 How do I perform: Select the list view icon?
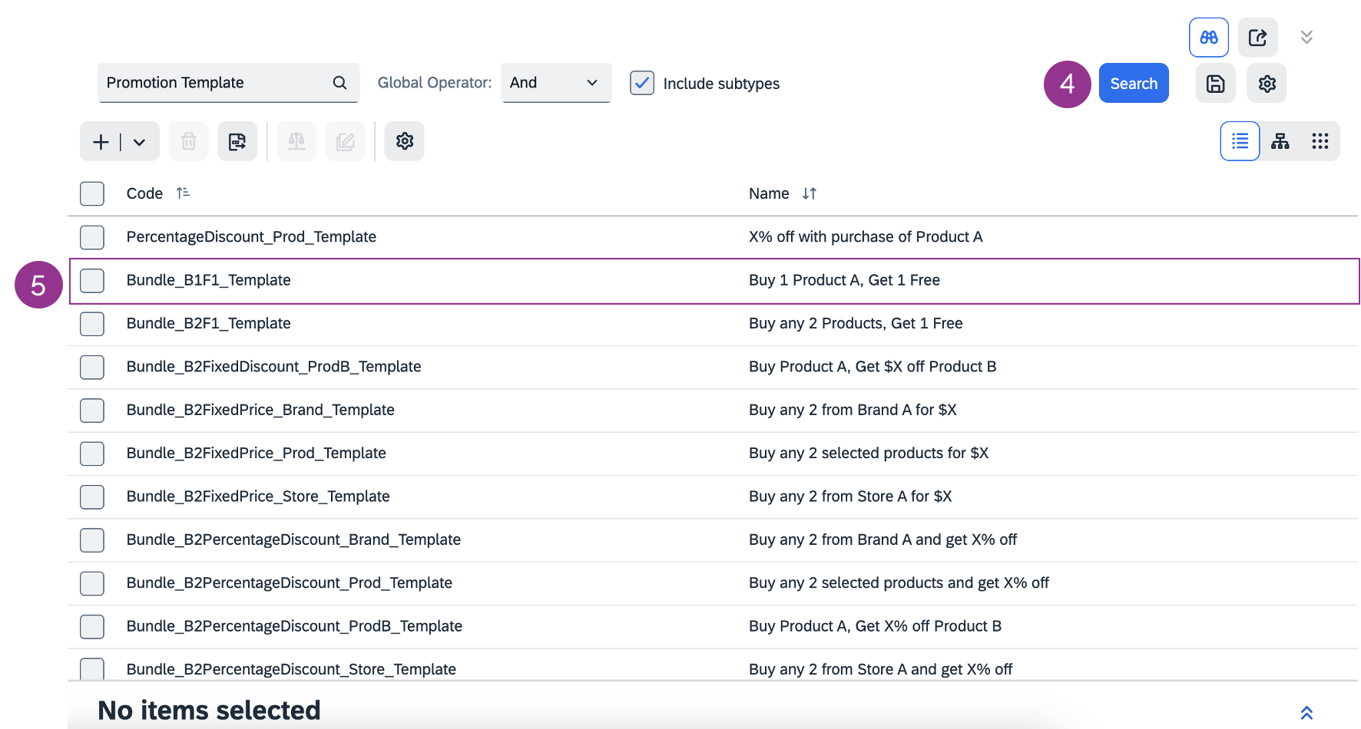1240,141
